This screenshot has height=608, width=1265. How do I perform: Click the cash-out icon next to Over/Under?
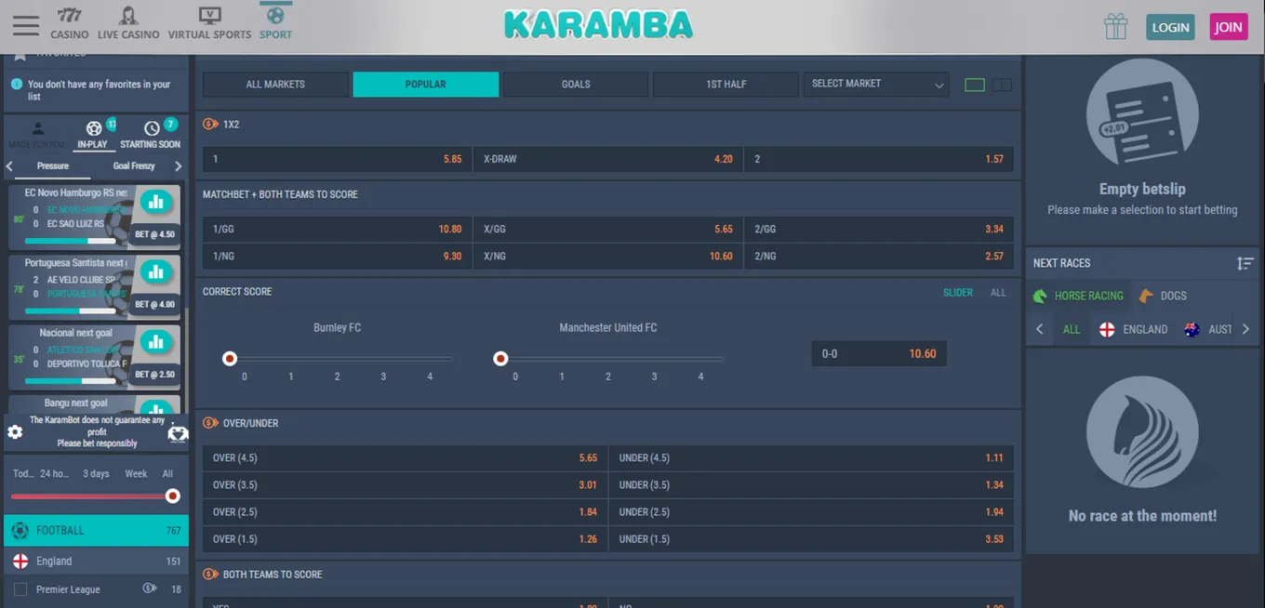(x=210, y=423)
